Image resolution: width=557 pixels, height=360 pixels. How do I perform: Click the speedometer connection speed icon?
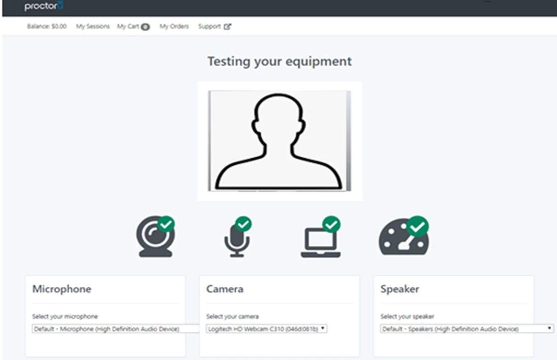pos(404,236)
